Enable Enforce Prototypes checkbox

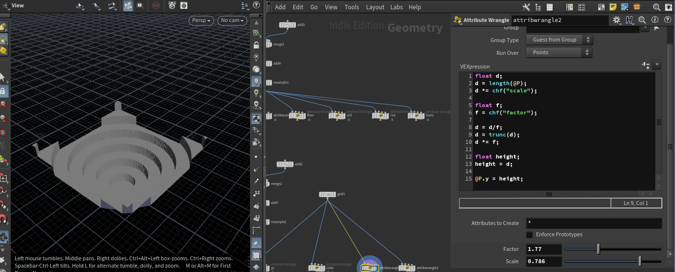(529, 235)
